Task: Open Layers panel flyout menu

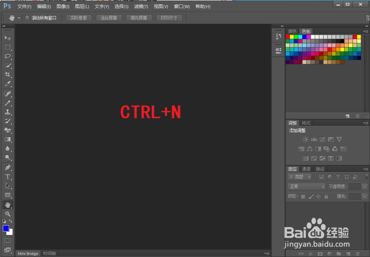Action: click(x=366, y=169)
